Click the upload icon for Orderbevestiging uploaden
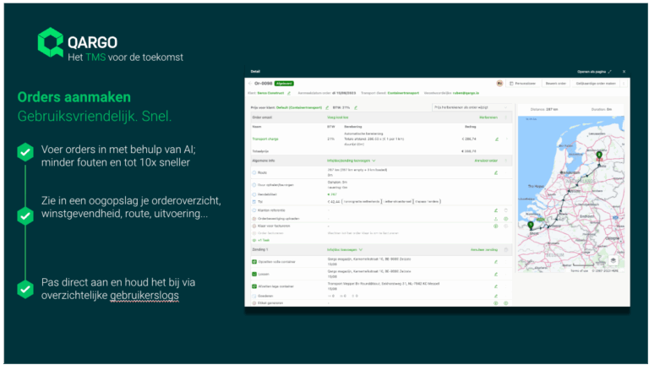 [496, 218]
